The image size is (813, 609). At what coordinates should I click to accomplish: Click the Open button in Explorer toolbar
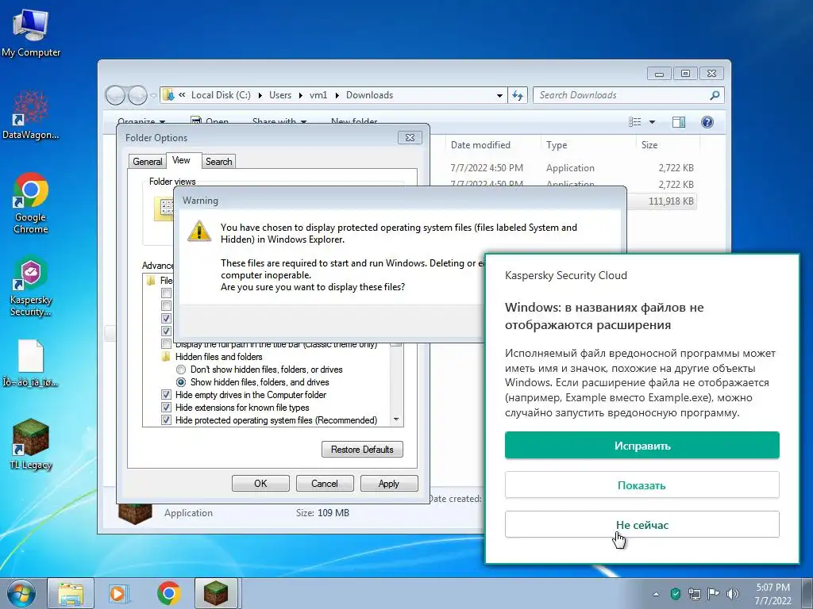pos(210,121)
